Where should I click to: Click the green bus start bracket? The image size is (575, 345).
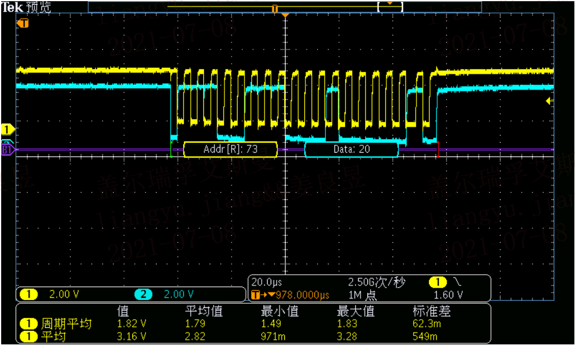tap(171, 149)
